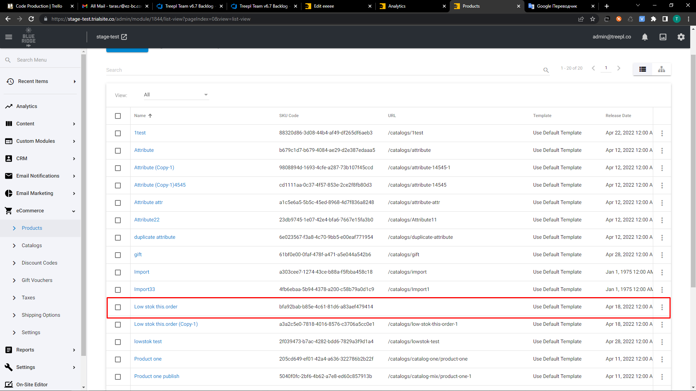696x391 pixels.
Task: Open the settings gear in header
Action: (681, 37)
